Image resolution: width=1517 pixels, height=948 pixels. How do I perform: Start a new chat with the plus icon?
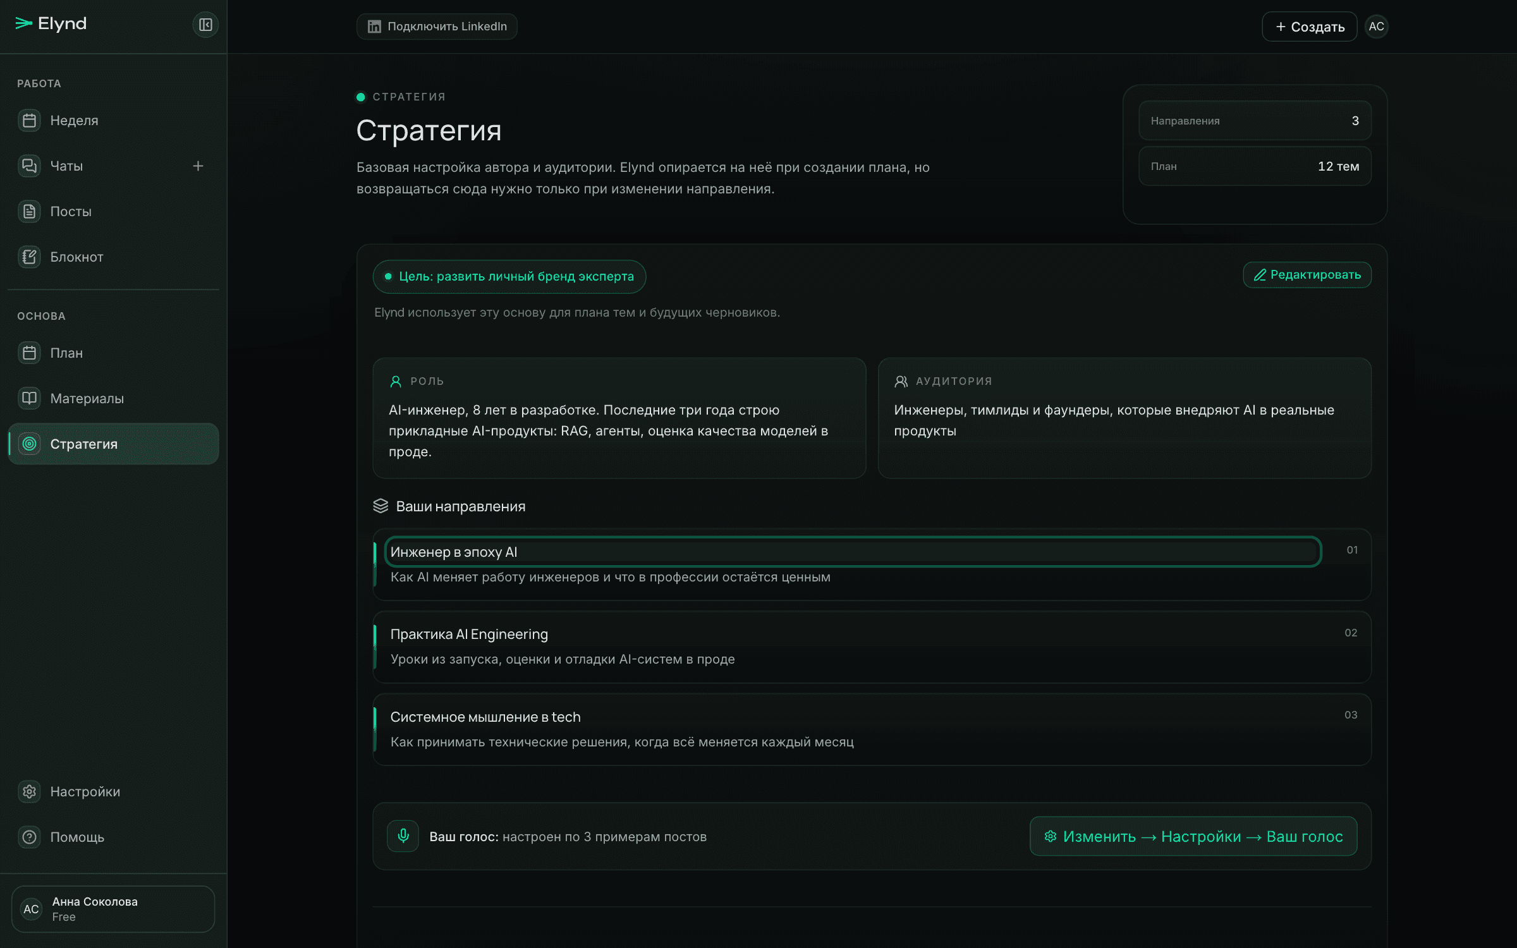198,166
